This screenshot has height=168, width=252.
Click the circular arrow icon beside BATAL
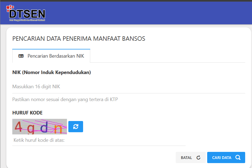click(x=198, y=158)
